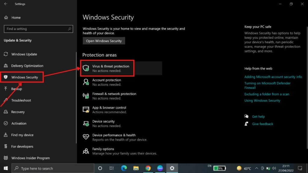Viewport: 308px width, 173px height.
Task: Launch Google Chrome from taskbar
Action: (x=148, y=168)
